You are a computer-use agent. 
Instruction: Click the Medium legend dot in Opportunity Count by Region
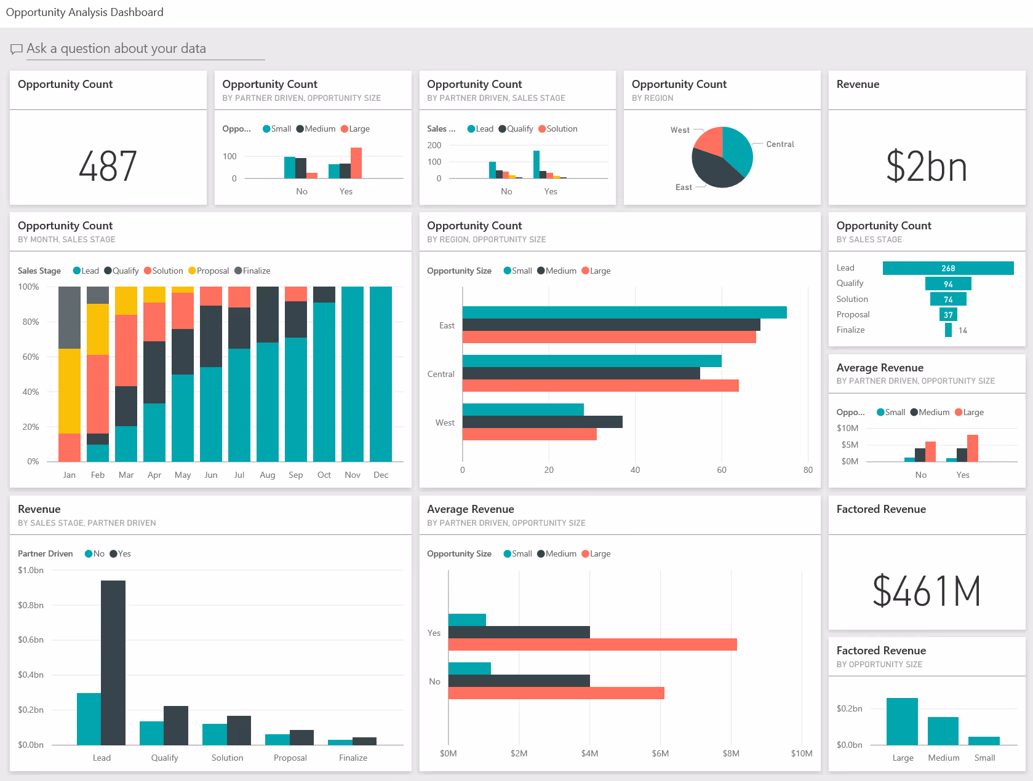pos(540,271)
